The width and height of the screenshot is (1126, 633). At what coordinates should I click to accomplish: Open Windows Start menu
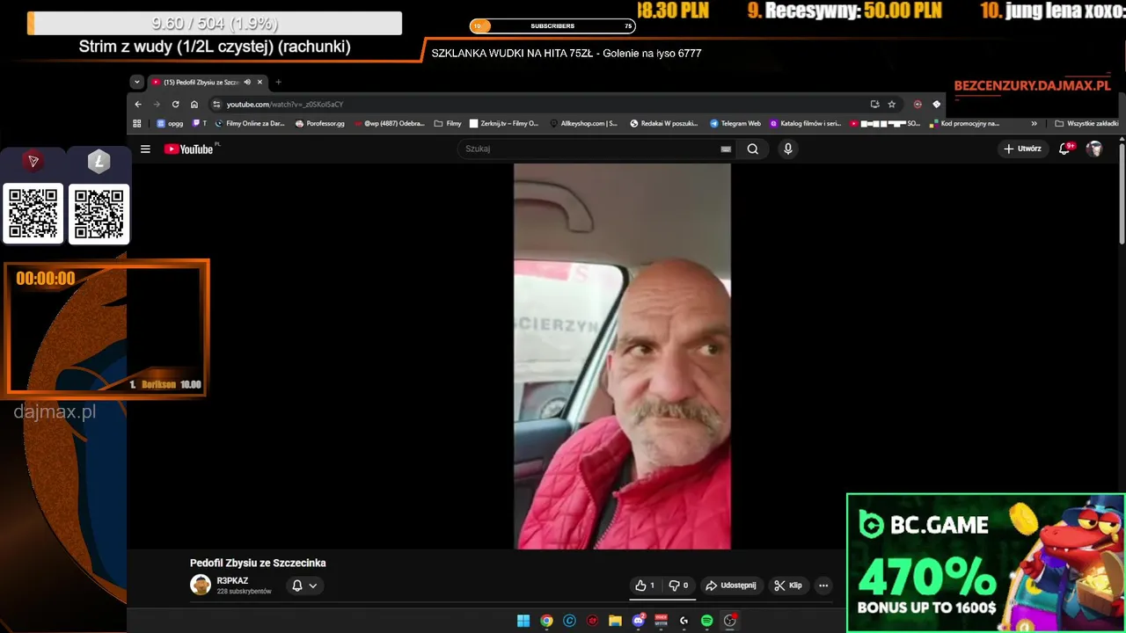523,621
